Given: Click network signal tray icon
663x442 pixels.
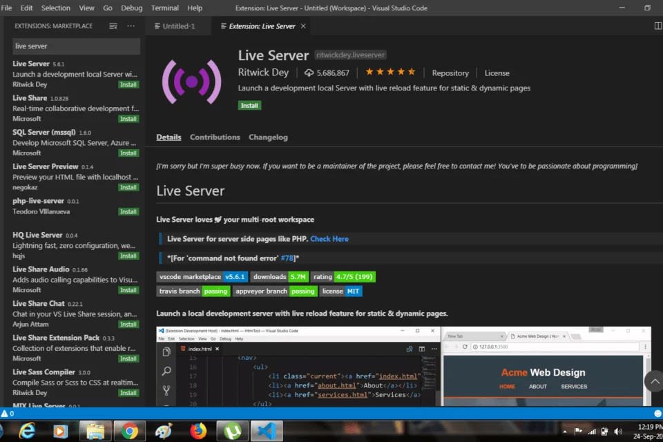Looking at the screenshot, I should [x=592, y=432].
